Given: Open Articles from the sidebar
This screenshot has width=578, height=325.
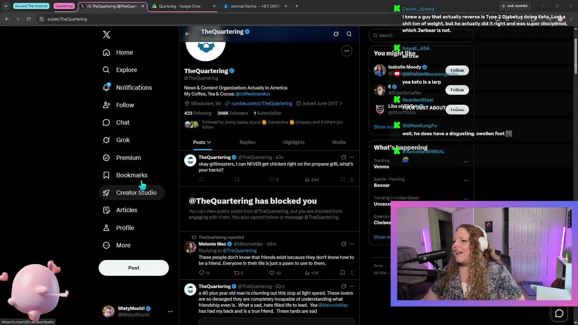Looking at the screenshot, I should [120, 210].
